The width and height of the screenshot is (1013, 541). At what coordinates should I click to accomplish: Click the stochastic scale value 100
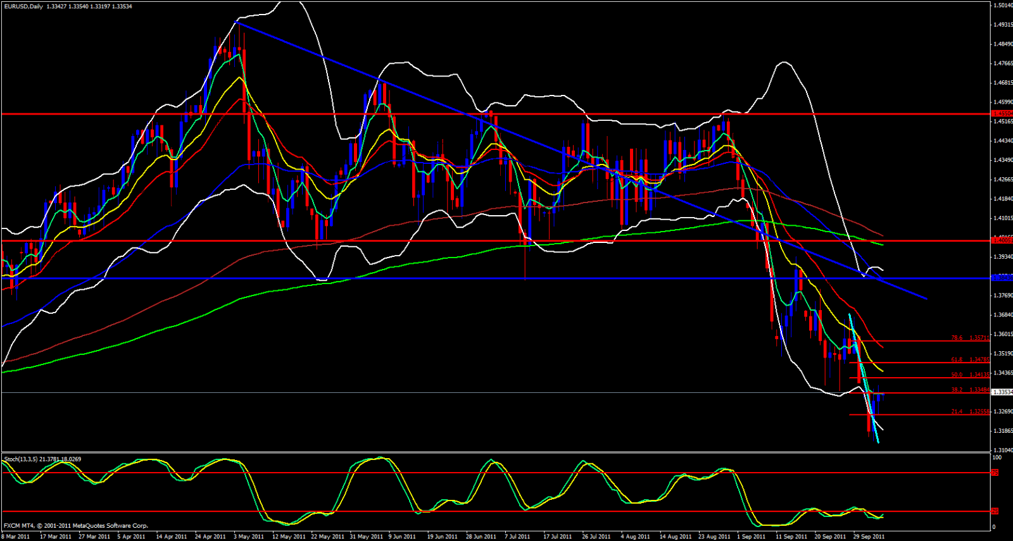pyautogui.click(x=997, y=457)
